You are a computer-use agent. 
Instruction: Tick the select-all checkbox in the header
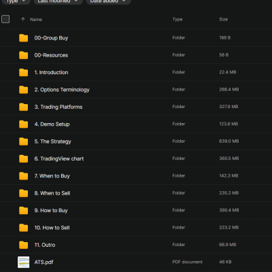pyautogui.click(x=5, y=19)
